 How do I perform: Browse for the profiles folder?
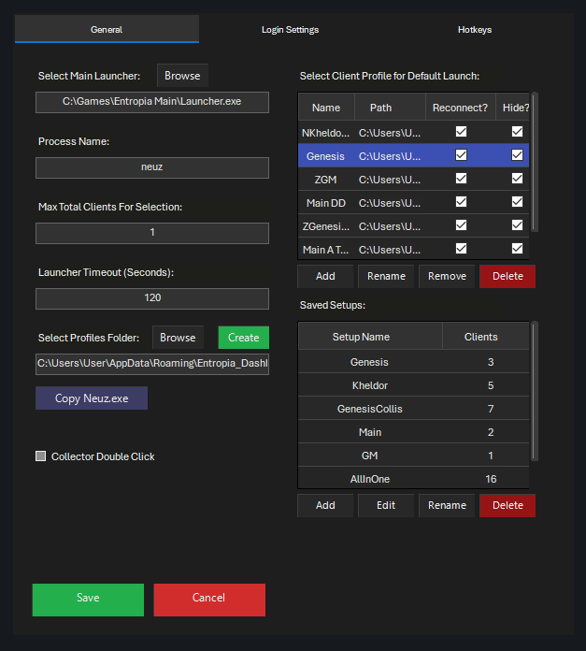pos(178,338)
